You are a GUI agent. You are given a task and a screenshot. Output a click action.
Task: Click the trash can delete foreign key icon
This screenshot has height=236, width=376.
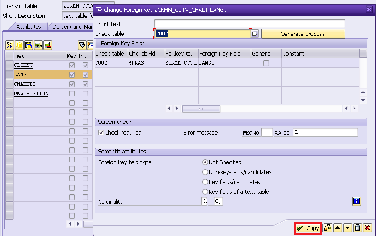[358, 228]
